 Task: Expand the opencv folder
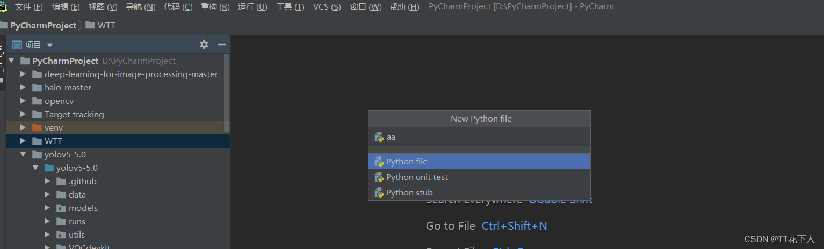tap(23, 101)
